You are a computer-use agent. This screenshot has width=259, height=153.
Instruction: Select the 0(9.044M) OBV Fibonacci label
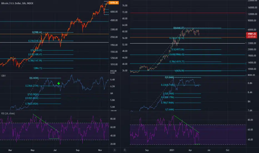point(170,77)
